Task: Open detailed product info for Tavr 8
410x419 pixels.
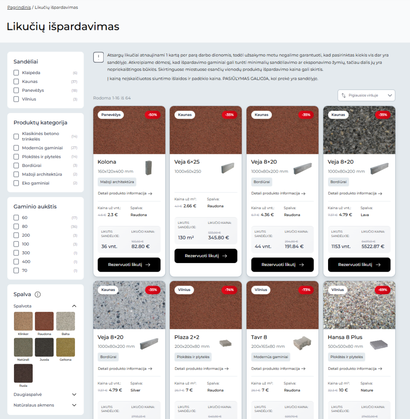Action: click(278, 369)
